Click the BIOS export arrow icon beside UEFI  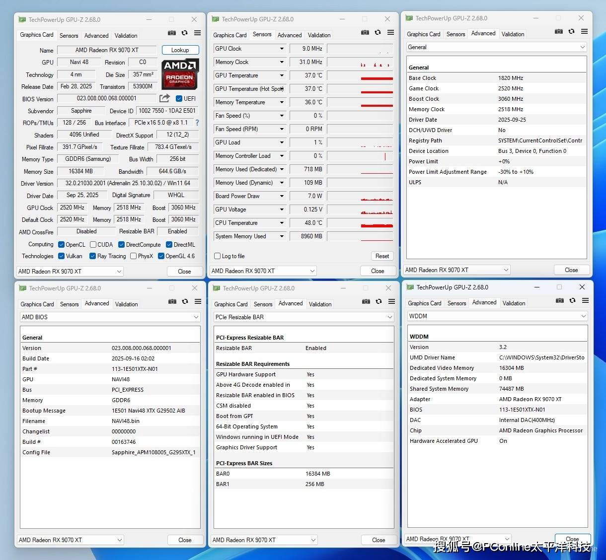164,98
